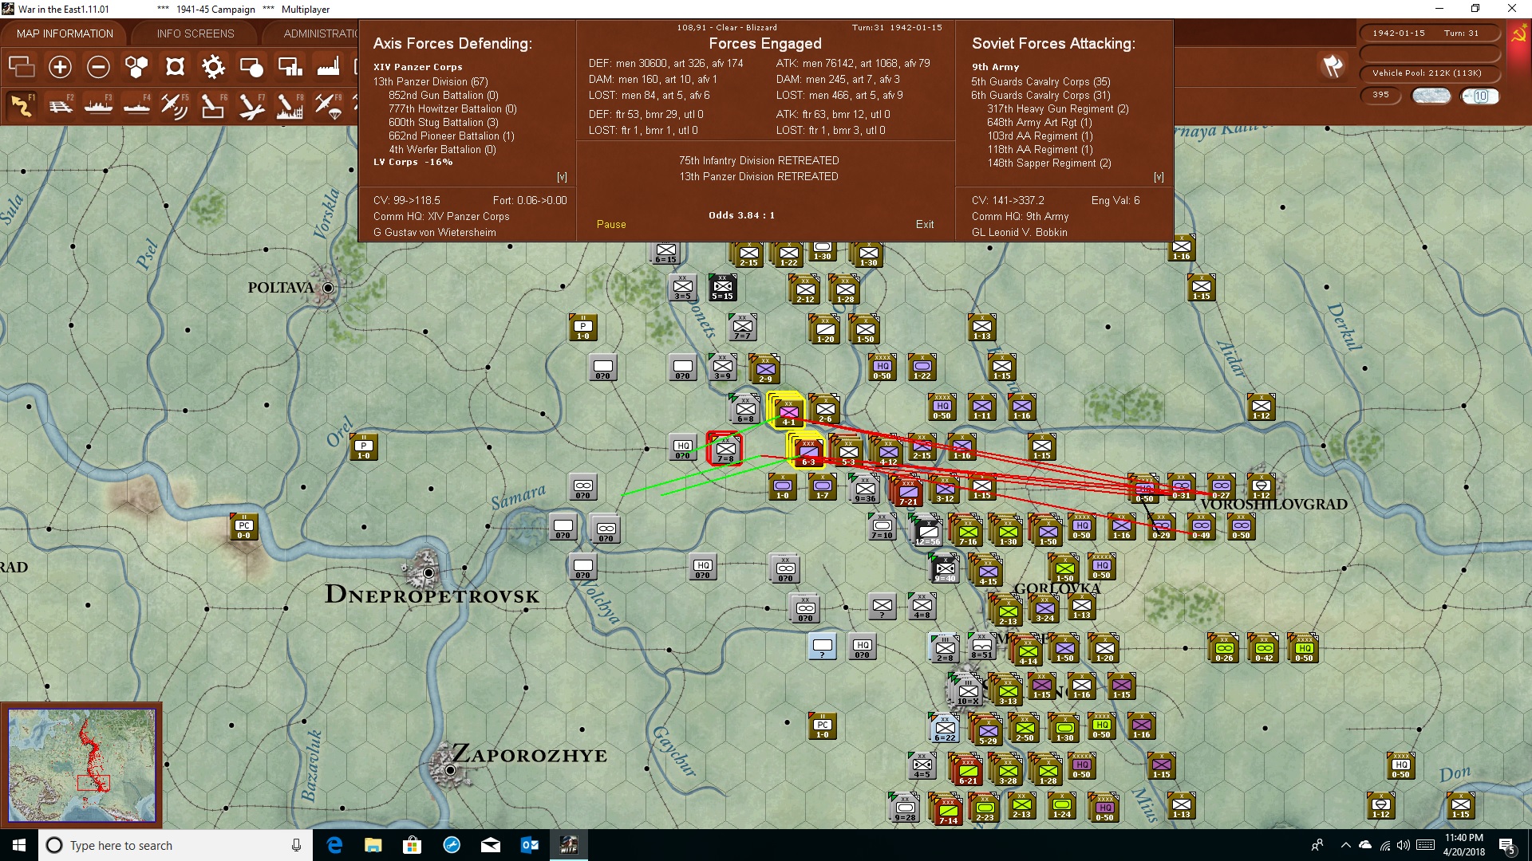The image size is (1532, 861).
Task: Toggle the hex grid display icon
Action: 136,67
